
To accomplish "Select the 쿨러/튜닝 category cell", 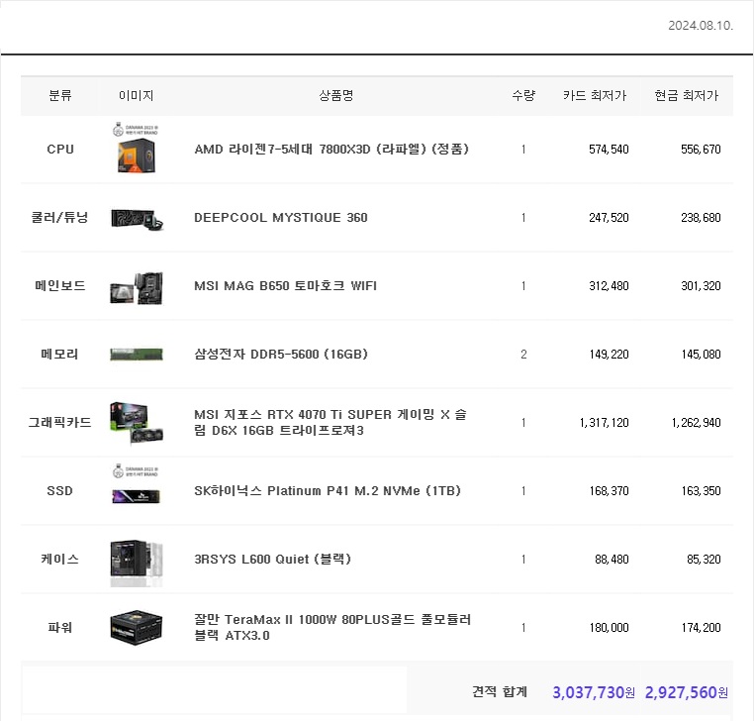I will click(60, 218).
